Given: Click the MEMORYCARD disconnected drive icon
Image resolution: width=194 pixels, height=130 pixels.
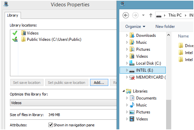Looking at the screenshot, I should 132,77.
